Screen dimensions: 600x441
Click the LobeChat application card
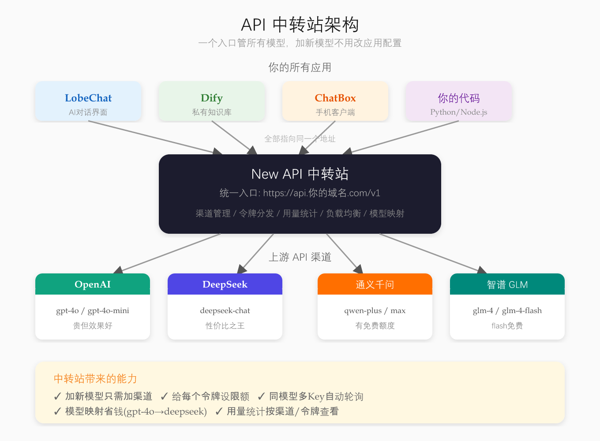(88, 101)
